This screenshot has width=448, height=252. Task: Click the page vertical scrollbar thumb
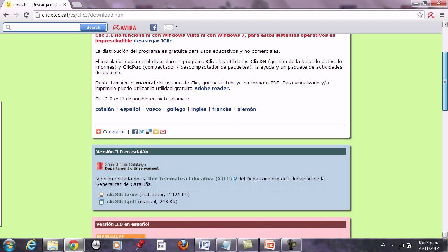tap(445, 81)
